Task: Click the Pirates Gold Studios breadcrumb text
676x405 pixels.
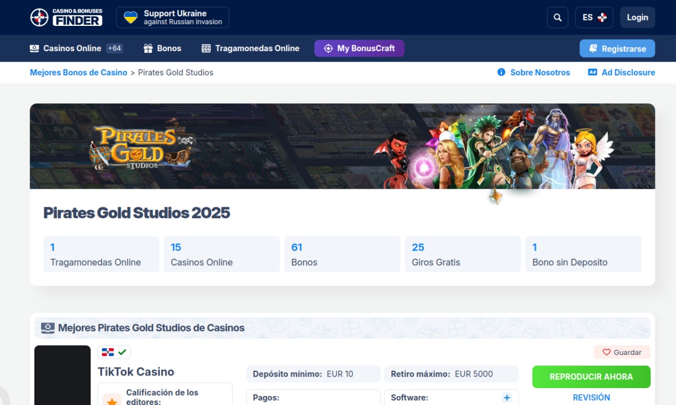Action: pyautogui.click(x=176, y=73)
